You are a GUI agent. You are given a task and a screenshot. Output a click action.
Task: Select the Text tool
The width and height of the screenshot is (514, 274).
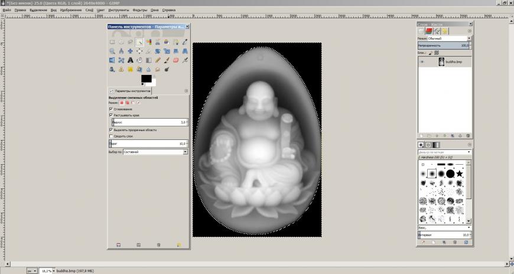click(x=130, y=60)
